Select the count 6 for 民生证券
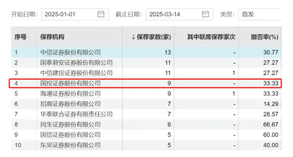This screenshot has width=293, height=157. click(169, 124)
